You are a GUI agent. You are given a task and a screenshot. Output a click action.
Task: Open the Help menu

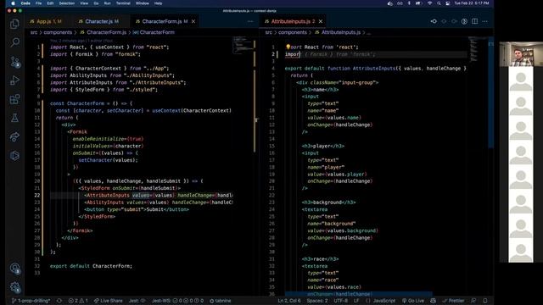point(159,3)
